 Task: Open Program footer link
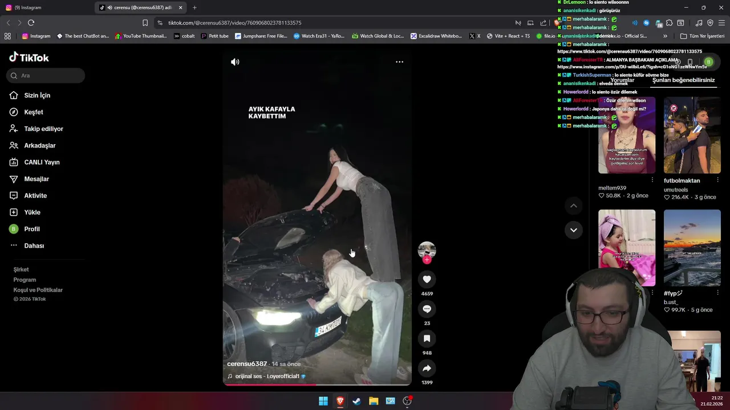[x=25, y=280]
